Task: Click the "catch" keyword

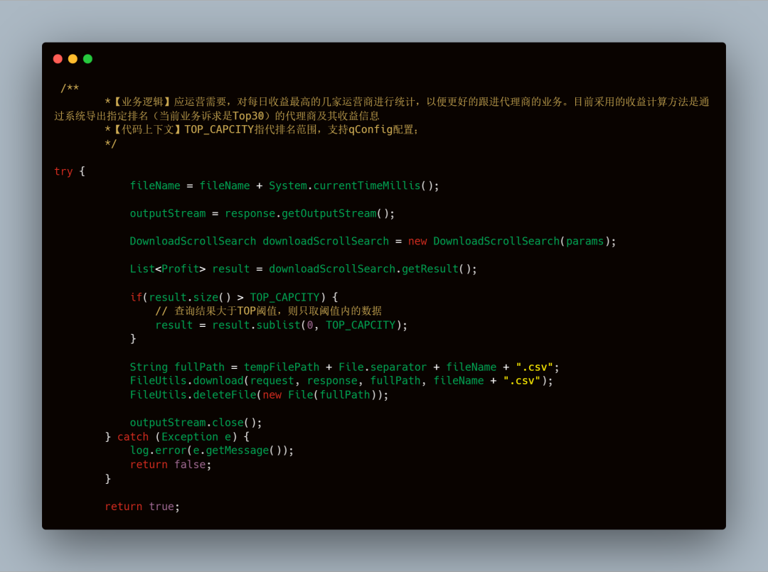Action: 133,437
